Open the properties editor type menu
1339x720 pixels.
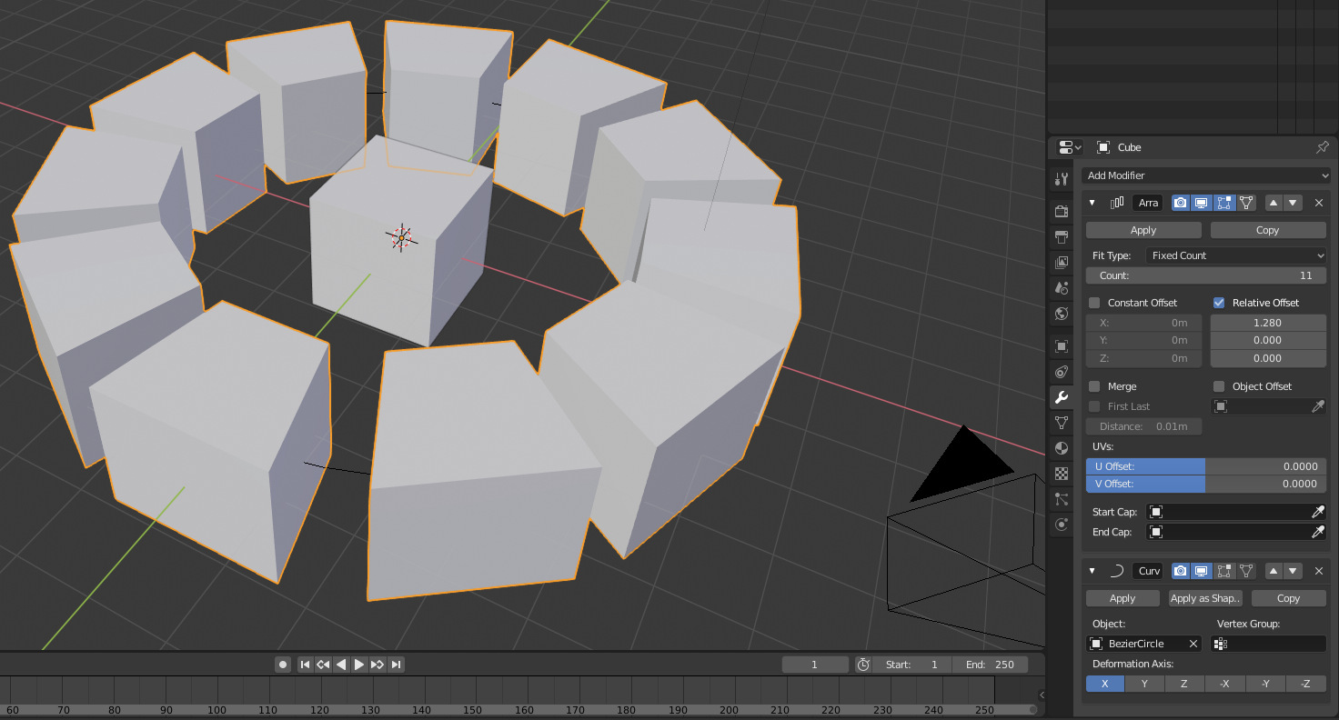point(1068,147)
